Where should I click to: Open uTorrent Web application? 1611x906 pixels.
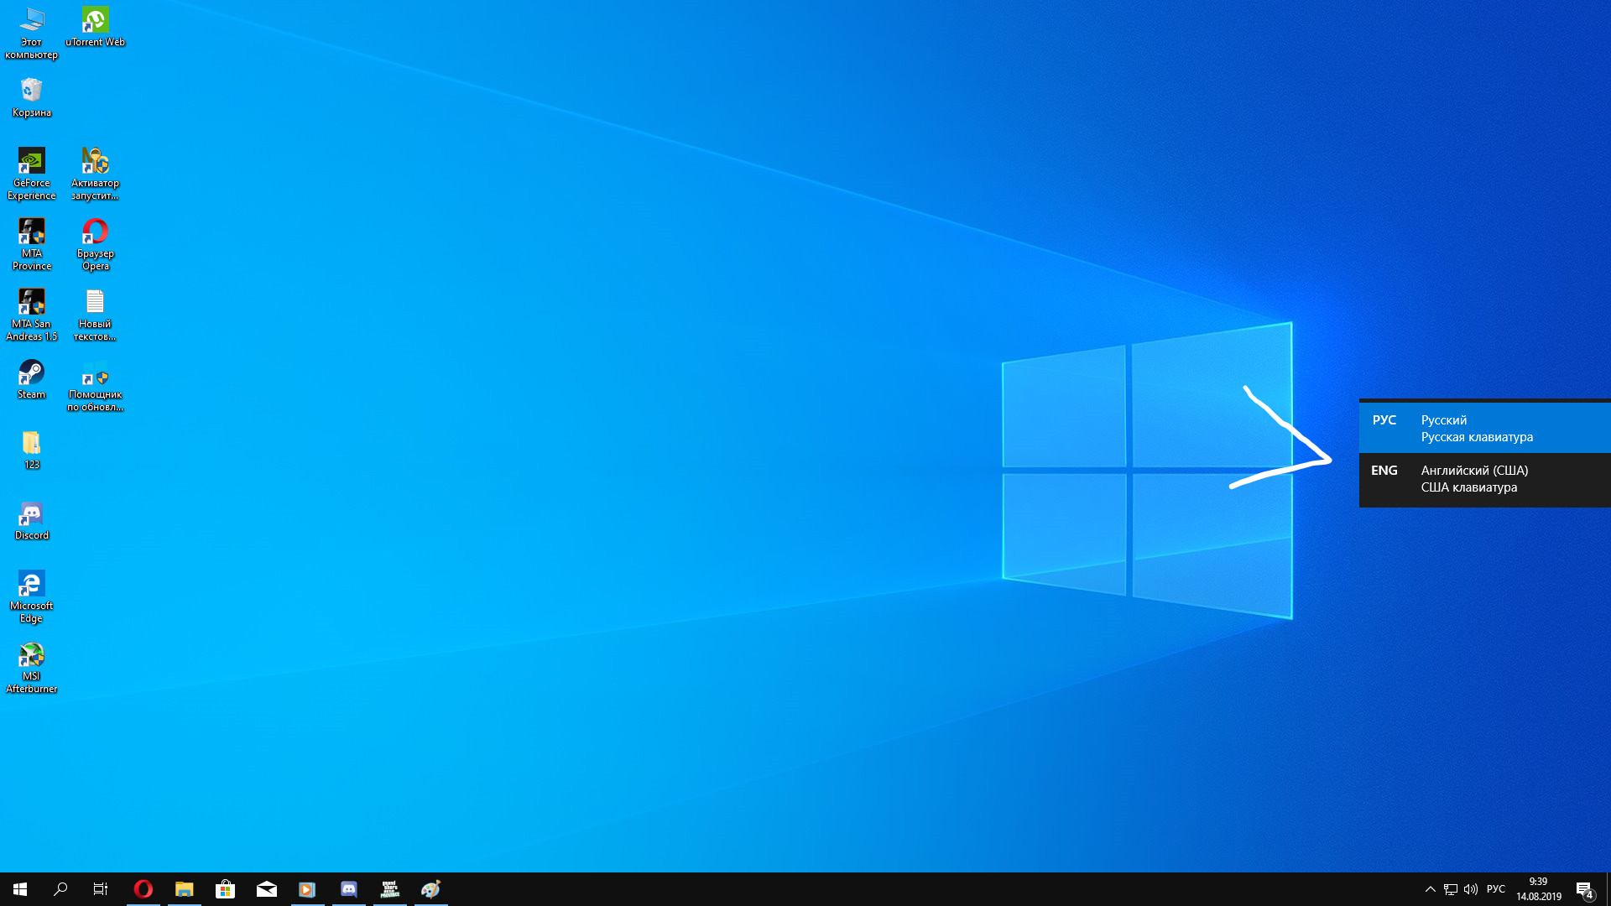coord(95,18)
